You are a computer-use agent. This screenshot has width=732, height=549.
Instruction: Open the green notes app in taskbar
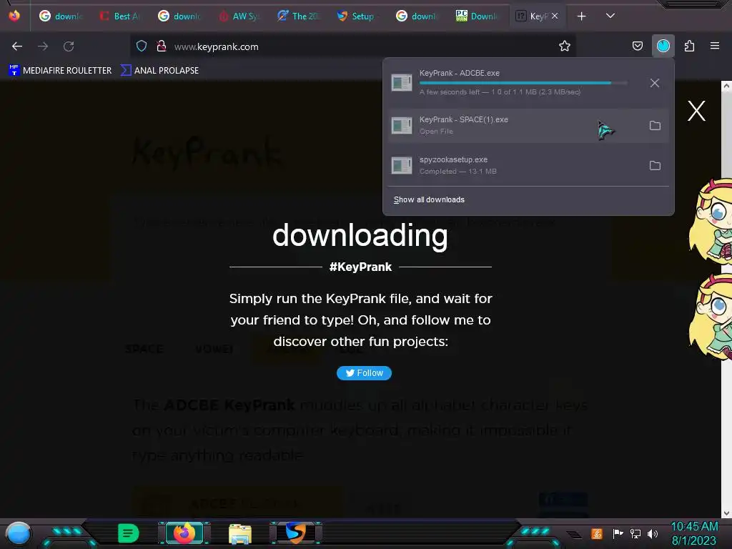pyautogui.click(x=128, y=533)
